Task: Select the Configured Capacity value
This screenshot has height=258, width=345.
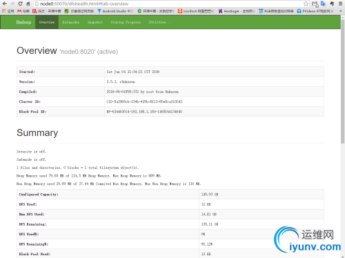Action: [x=210, y=195]
